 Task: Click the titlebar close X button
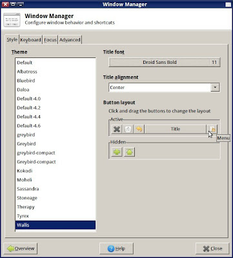pyautogui.click(x=5, y=4)
